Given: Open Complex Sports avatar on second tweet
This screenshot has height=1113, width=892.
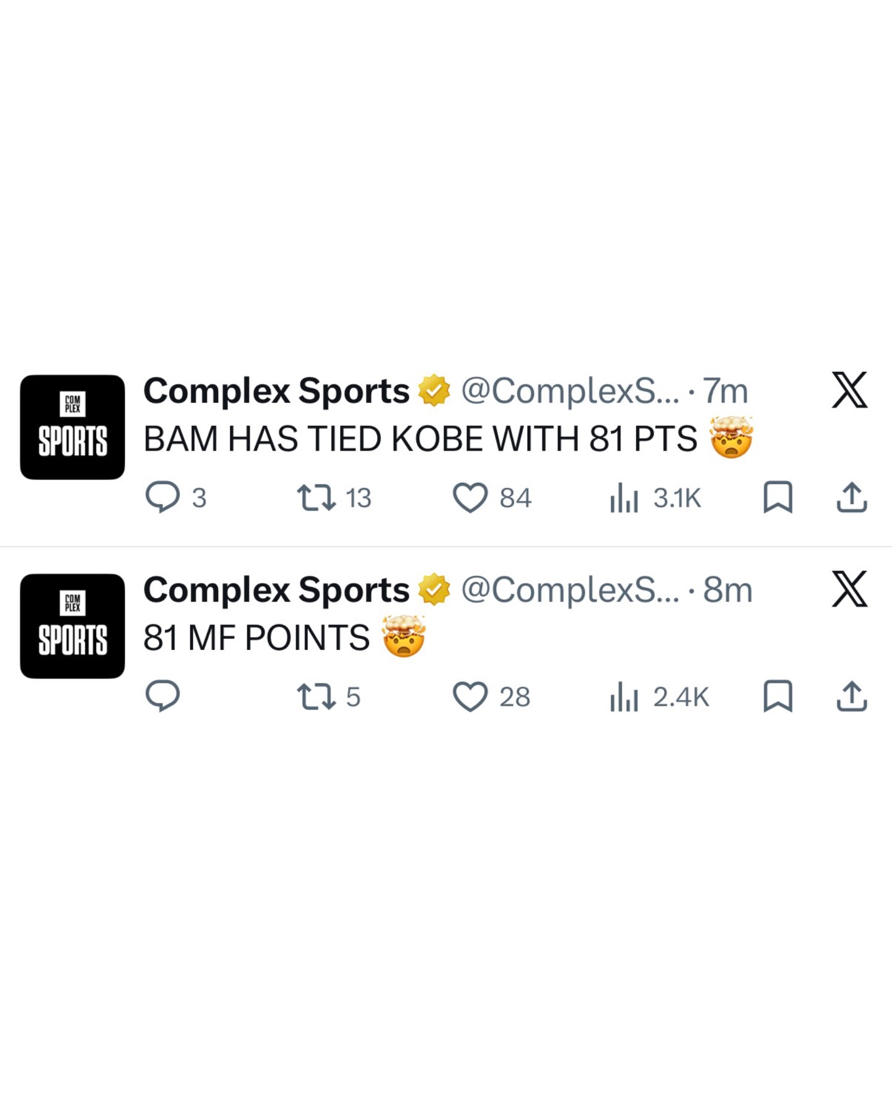Looking at the screenshot, I should pyautogui.click(x=72, y=626).
